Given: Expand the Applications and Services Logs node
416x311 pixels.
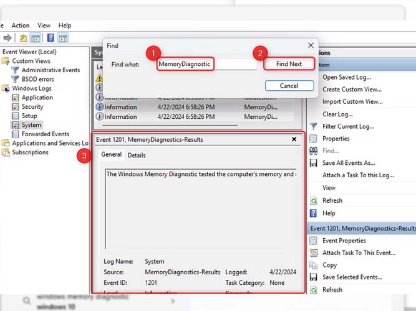Looking at the screenshot, I should 50,143.
